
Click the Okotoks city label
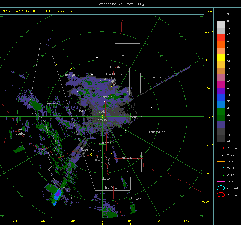[x=107, y=178]
